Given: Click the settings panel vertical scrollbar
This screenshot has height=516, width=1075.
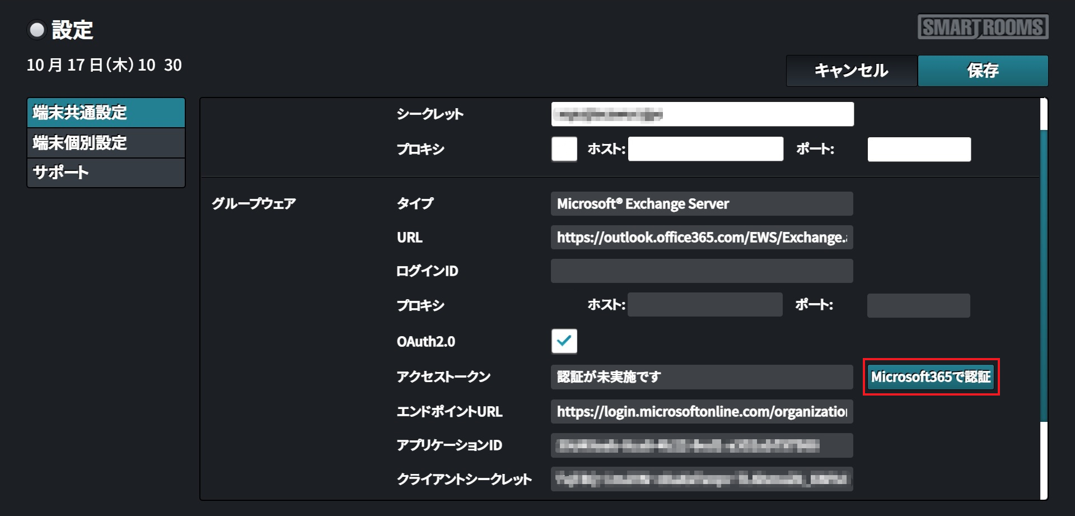Looking at the screenshot, I should [1044, 275].
